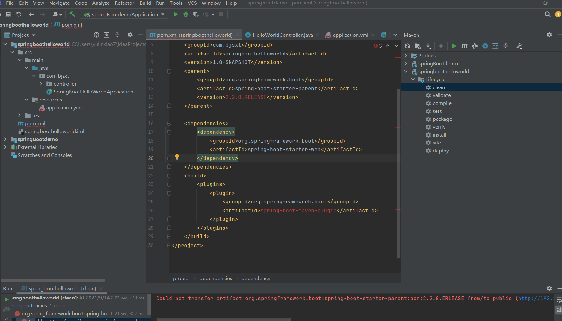
Task: Click the locate/select opened file target icon
Action: [97, 35]
